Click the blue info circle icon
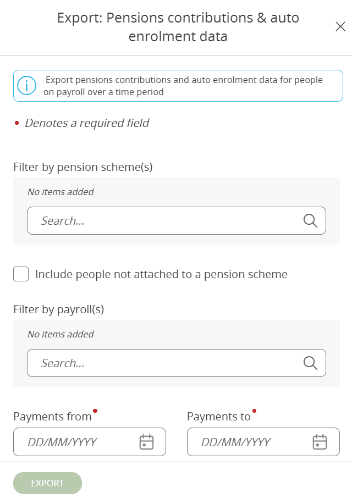Screen dimensions: 352x499 coord(27,86)
